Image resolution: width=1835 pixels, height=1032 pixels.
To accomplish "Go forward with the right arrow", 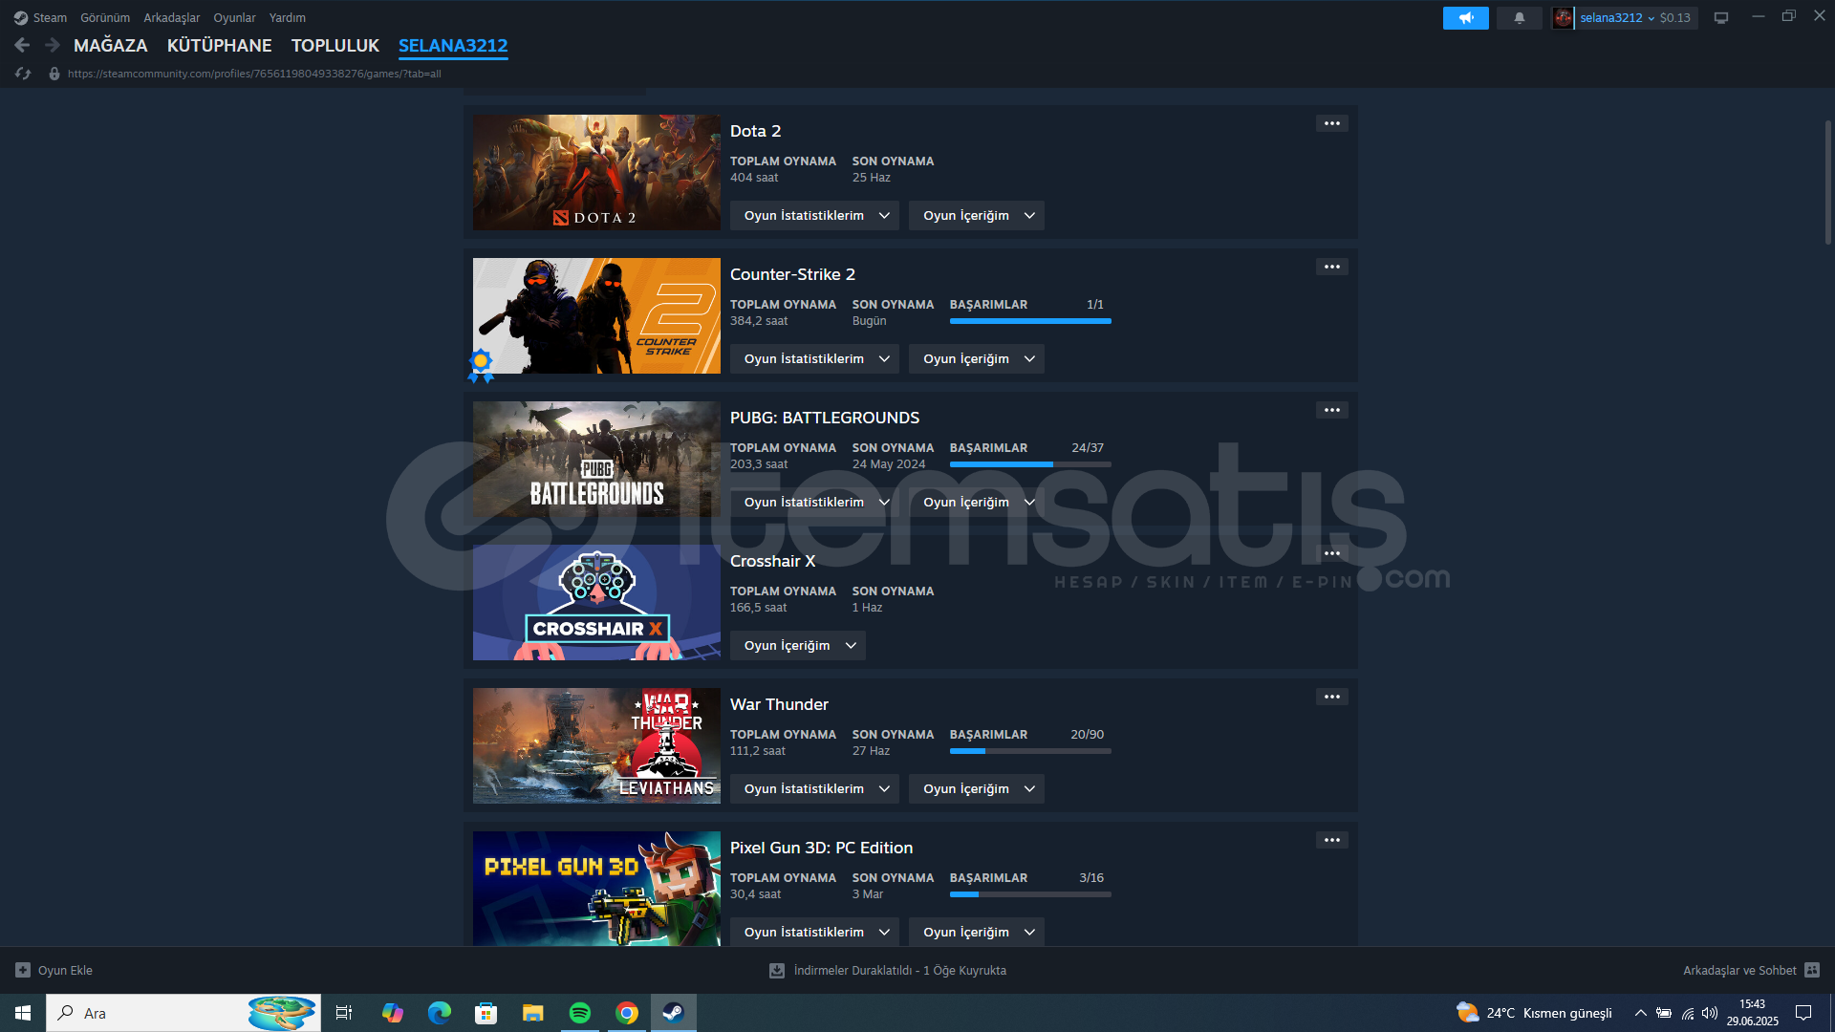I will [x=53, y=45].
